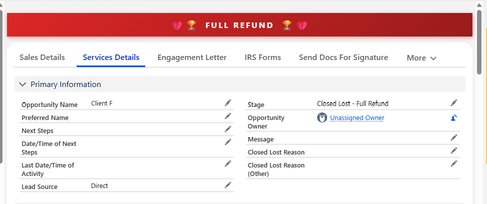The image size is (487, 204).
Task: Click pencil icon beside Message field
Action: click(454, 137)
